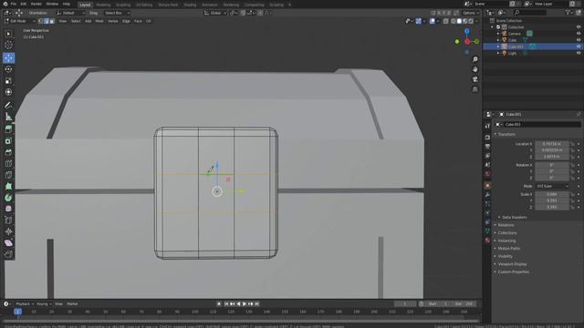Click the Scale X value field
This screenshot has height=328, width=584.
(552, 194)
